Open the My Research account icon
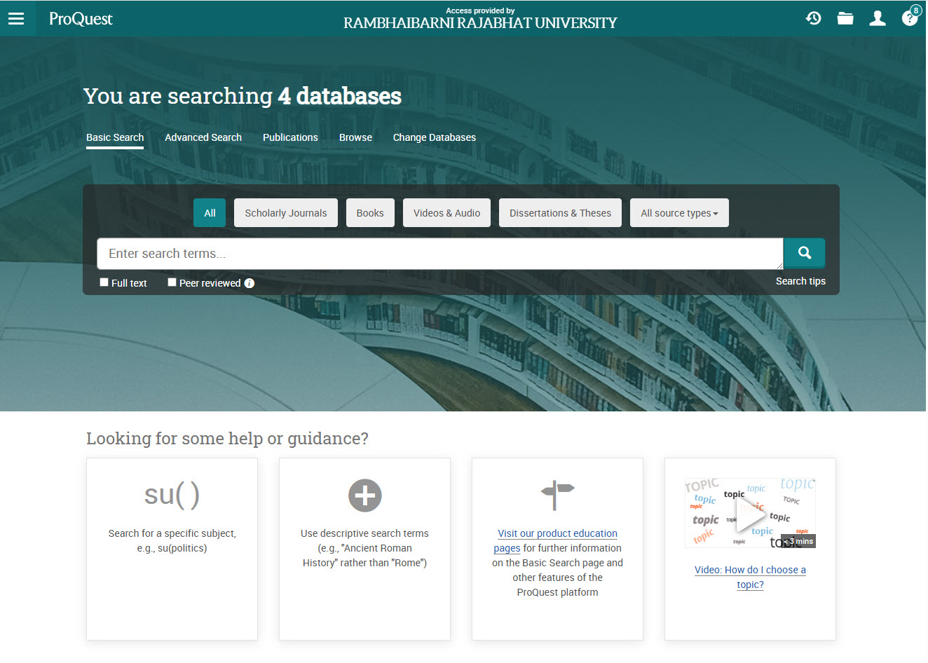The image size is (928, 663). pos(878,18)
